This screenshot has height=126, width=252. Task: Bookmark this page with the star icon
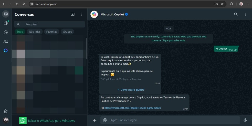click(222, 4)
